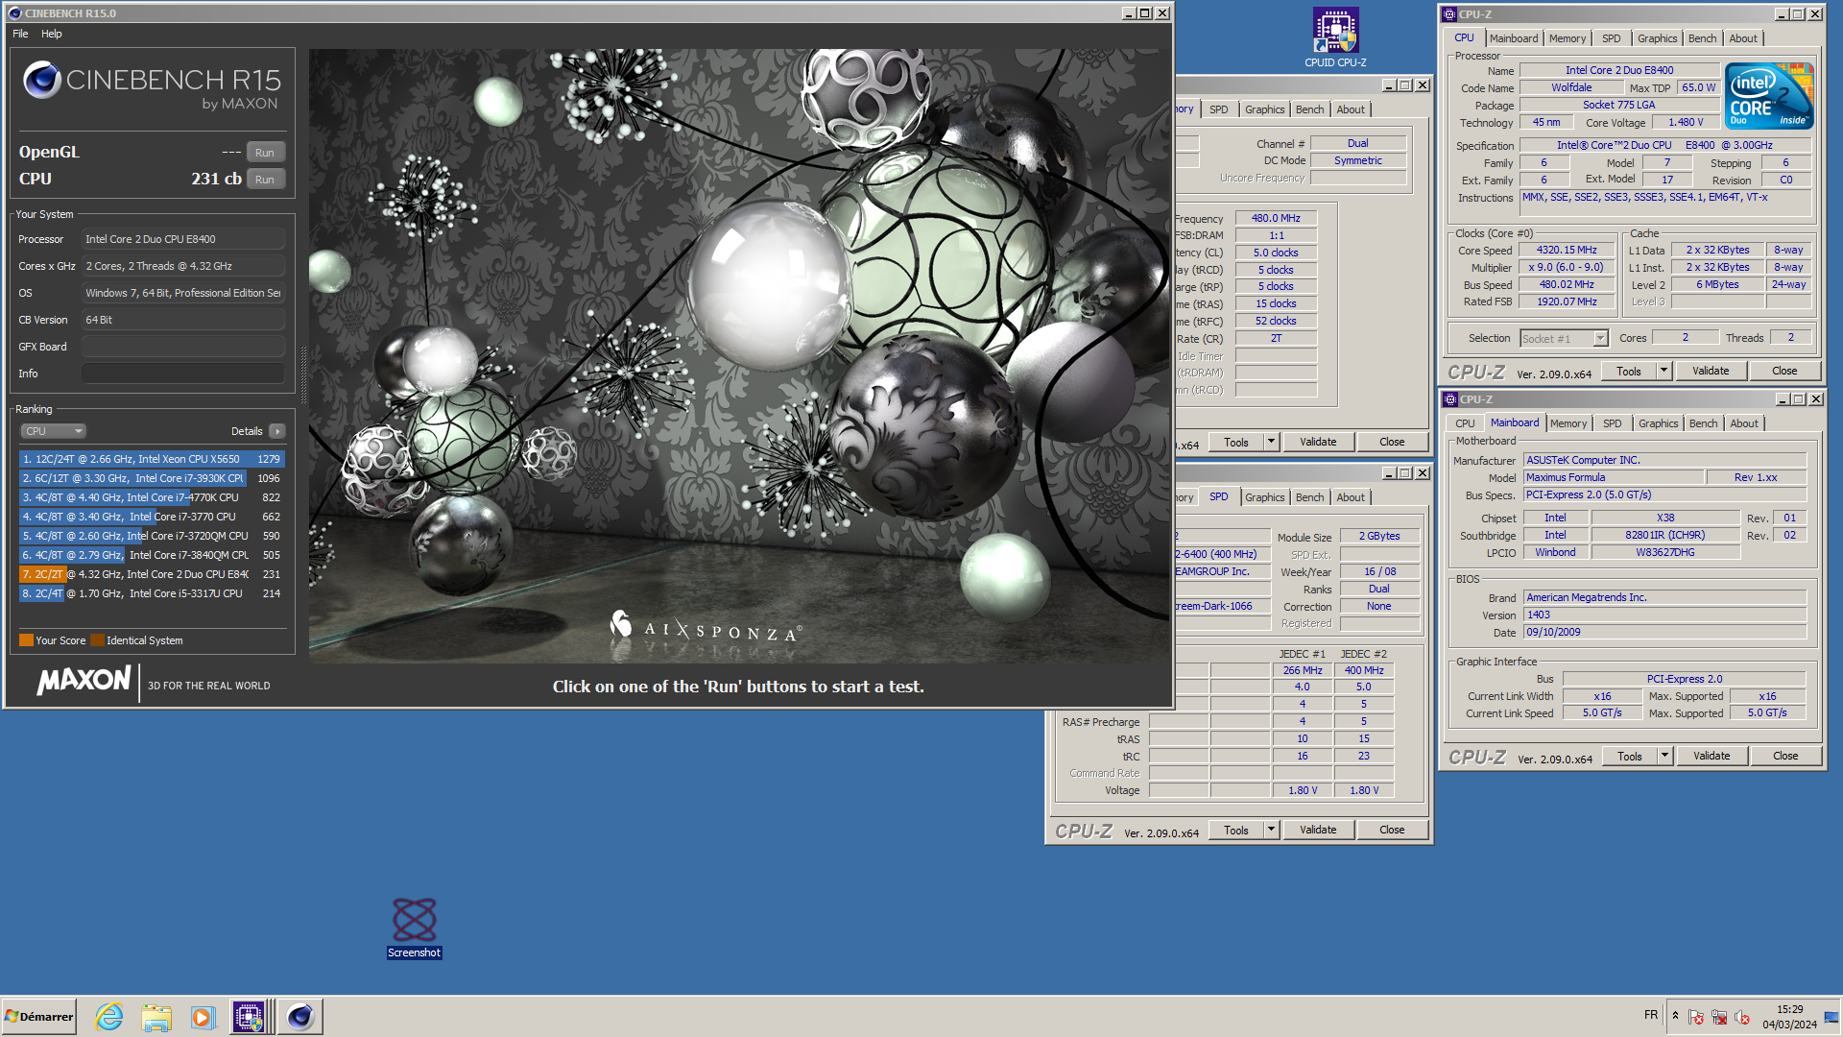
Task: Click the Processor field in Your System
Action: tap(182, 239)
